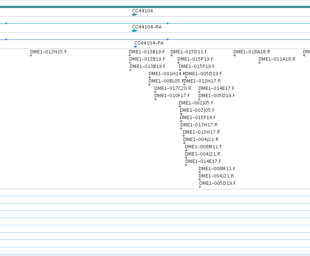Open the CG44104-RA transcript label
This screenshot has width=310, height=256.
(147, 27)
